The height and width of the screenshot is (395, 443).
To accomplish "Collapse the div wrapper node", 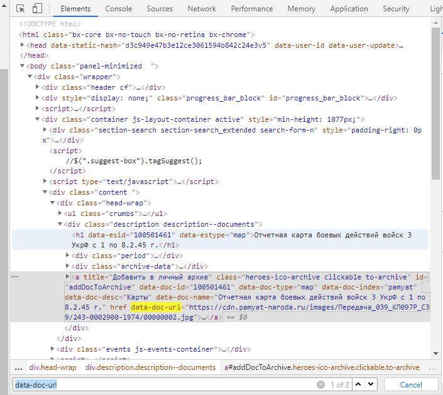I will (30, 77).
